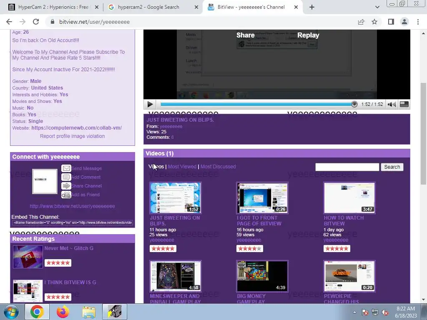This screenshot has height=320, width=427.
Task: Sort videos by Most Discussed
Action: tap(218, 167)
